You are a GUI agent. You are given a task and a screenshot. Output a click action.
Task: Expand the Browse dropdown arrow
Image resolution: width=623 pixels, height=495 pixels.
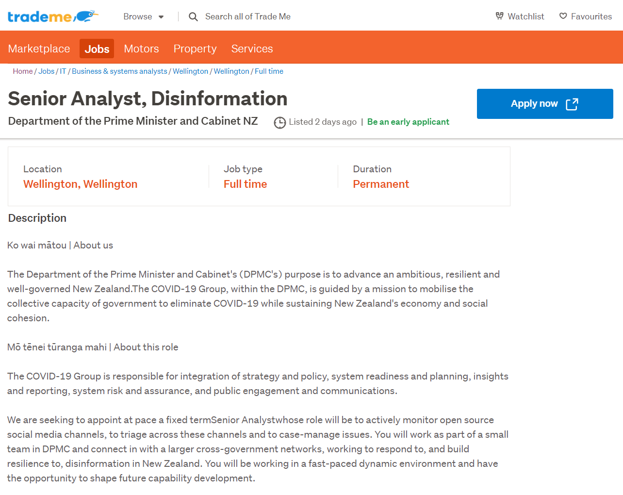161,17
